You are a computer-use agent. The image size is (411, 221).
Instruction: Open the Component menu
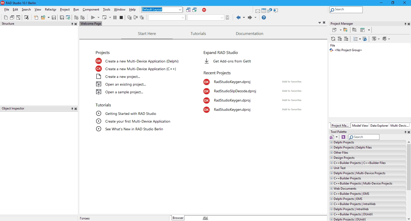click(91, 10)
